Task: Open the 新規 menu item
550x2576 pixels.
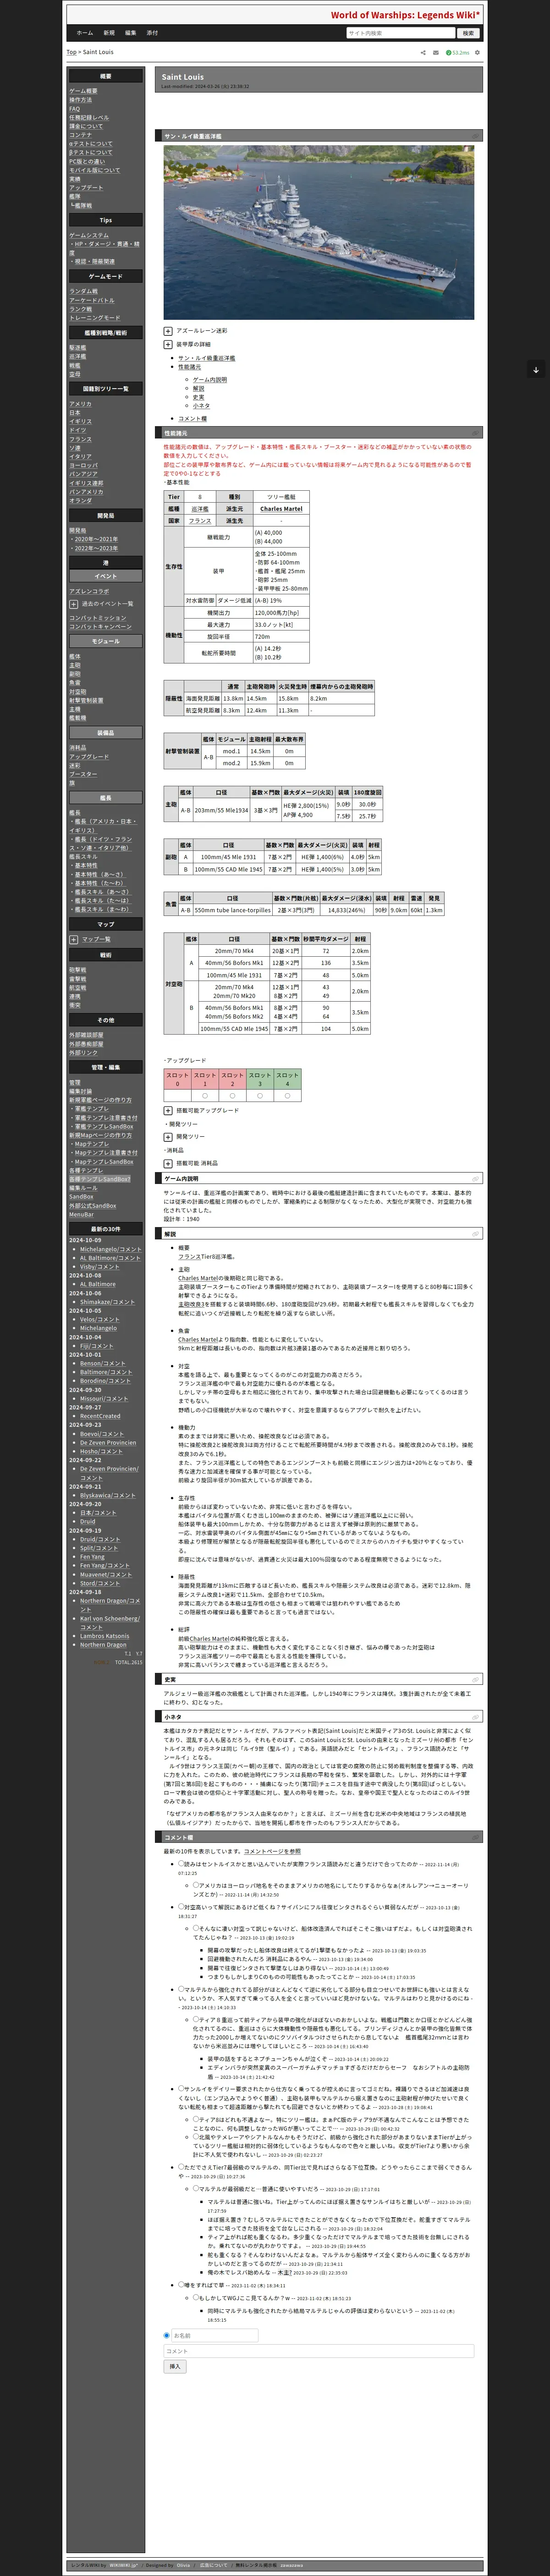Action: 109,33
